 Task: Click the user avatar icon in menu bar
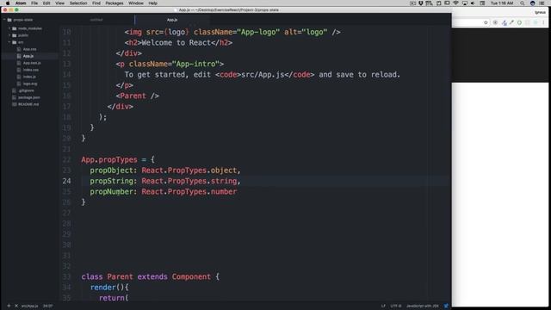click(x=532, y=3)
